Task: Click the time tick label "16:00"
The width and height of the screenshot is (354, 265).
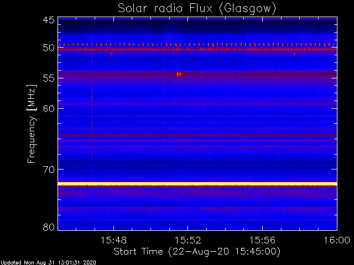Action: [337, 240]
